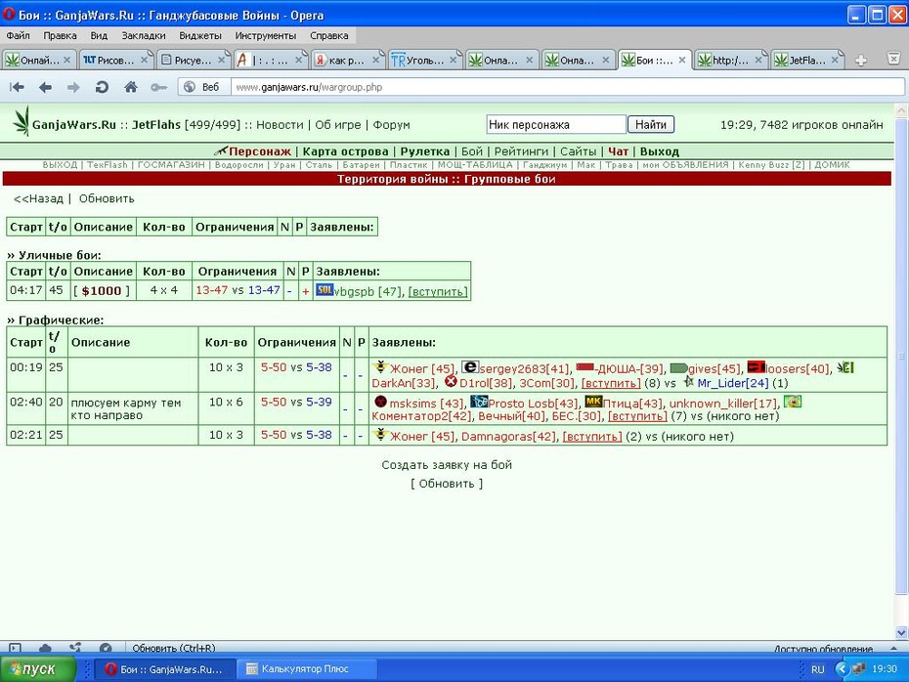
Task: Click the Opera panels toggle icon
Action: point(15,648)
